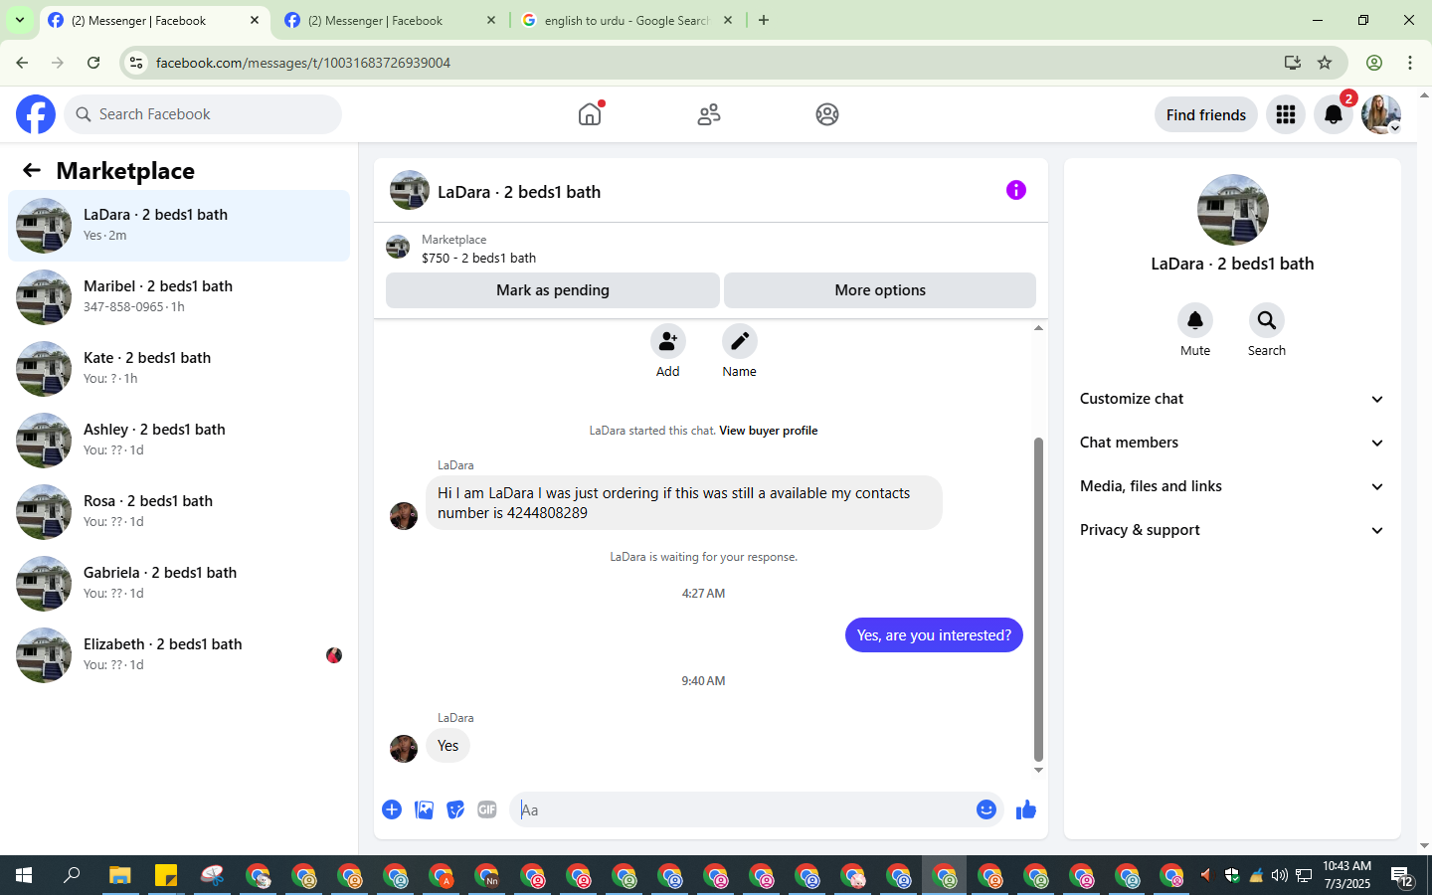Go back using Marketplace back arrow
1432x895 pixels.
pos(32,170)
